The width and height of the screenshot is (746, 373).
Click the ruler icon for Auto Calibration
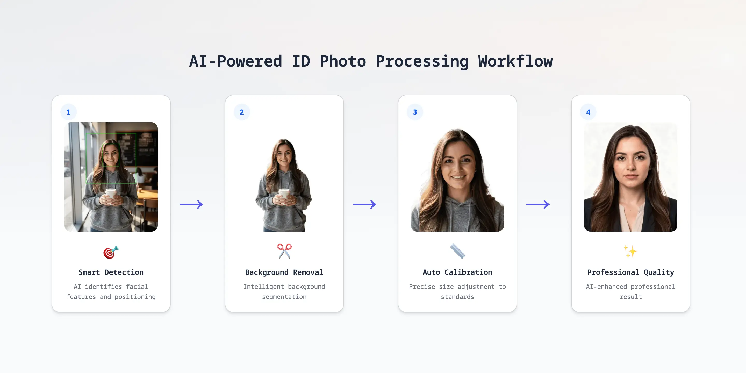click(x=457, y=251)
